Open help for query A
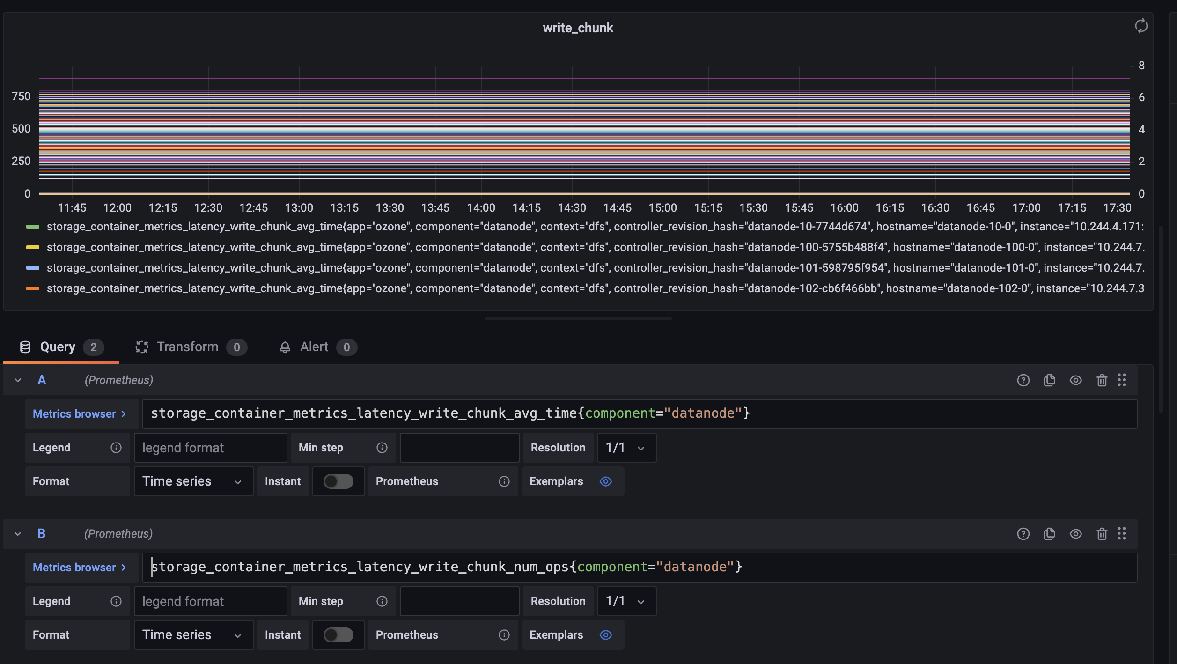 point(1023,380)
